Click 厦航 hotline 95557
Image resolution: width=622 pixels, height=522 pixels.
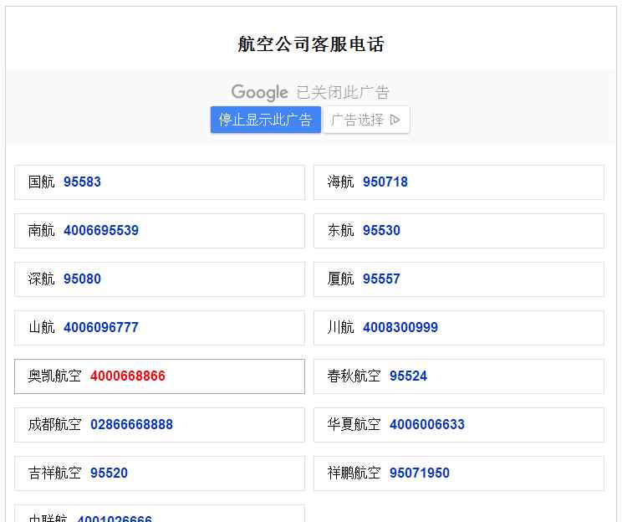[x=381, y=279]
